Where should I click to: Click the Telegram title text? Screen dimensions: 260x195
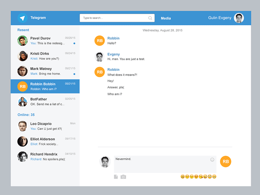(x=38, y=18)
